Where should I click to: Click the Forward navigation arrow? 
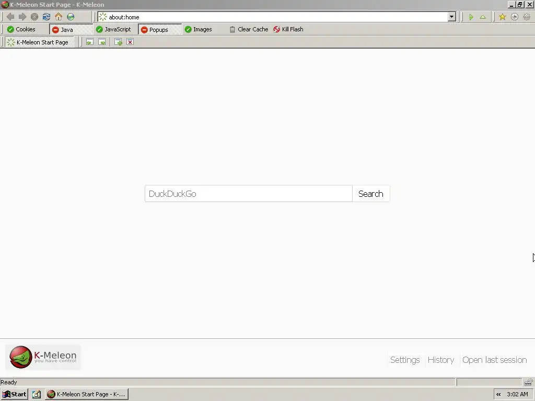coord(22,17)
